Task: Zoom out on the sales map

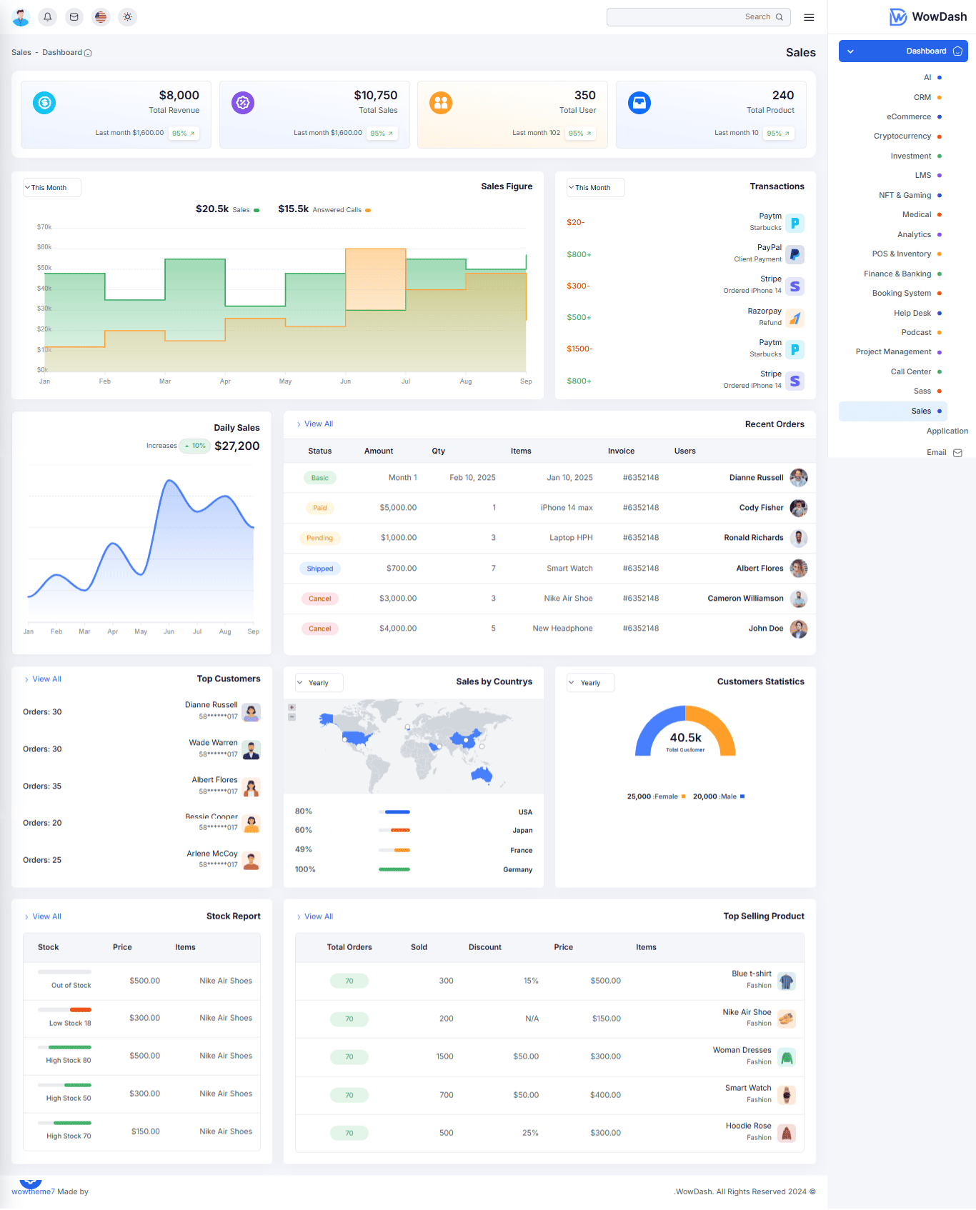Action: point(292,716)
